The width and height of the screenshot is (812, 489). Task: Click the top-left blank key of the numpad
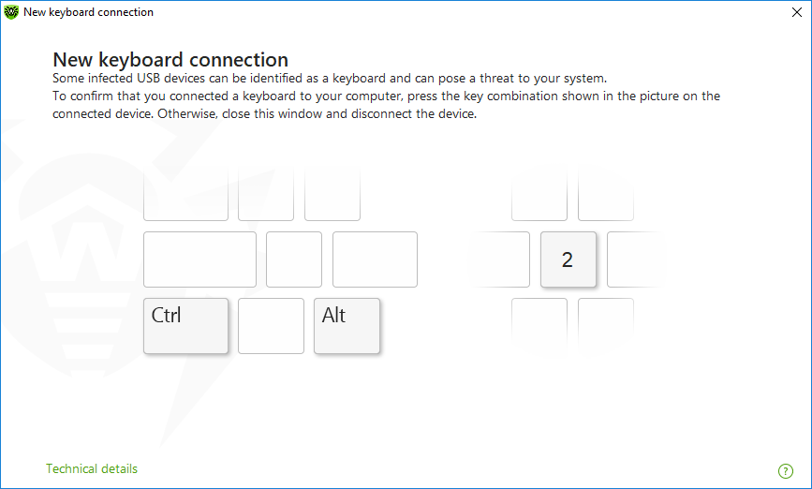[x=539, y=197]
